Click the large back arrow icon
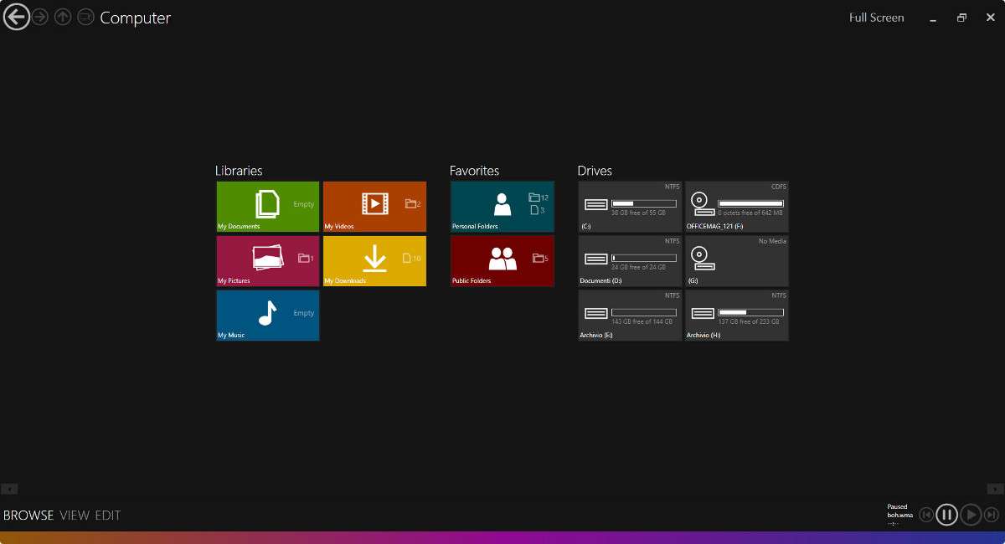 coord(16,17)
